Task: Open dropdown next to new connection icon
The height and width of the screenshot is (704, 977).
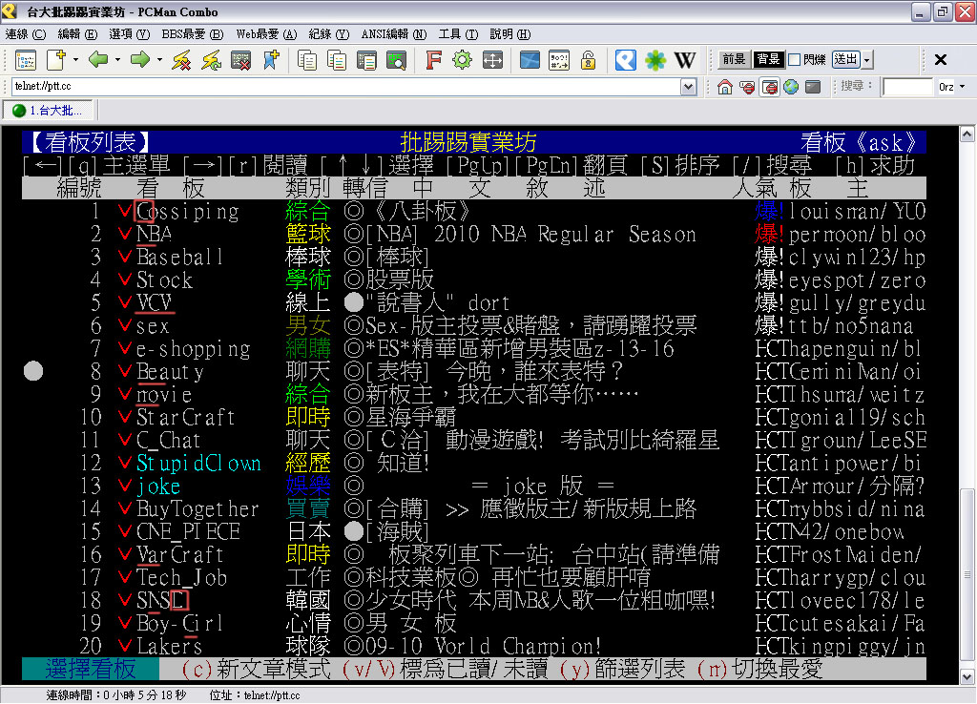Action: pos(75,60)
